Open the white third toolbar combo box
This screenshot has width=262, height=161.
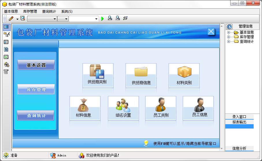(x=84, y=19)
